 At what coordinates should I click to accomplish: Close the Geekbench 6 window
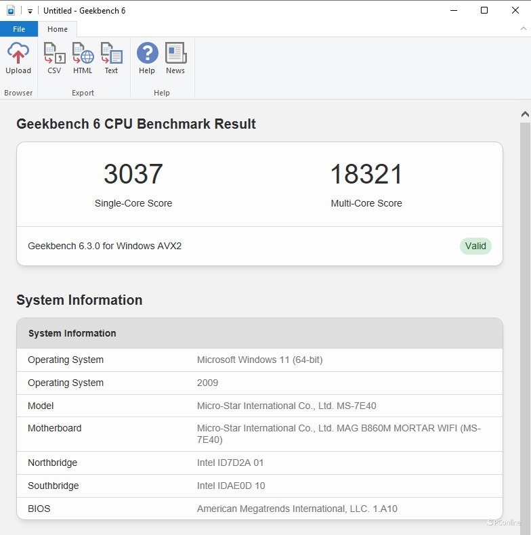tap(515, 11)
